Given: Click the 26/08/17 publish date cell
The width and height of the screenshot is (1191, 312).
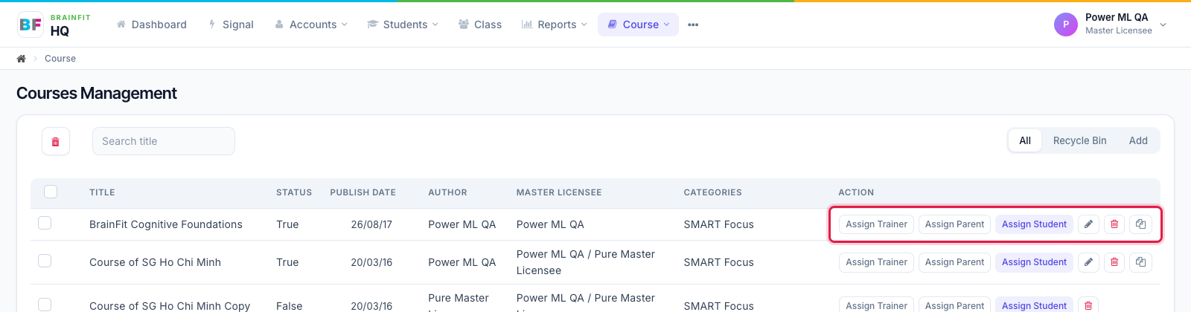Looking at the screenshot, I should [371, 224].
